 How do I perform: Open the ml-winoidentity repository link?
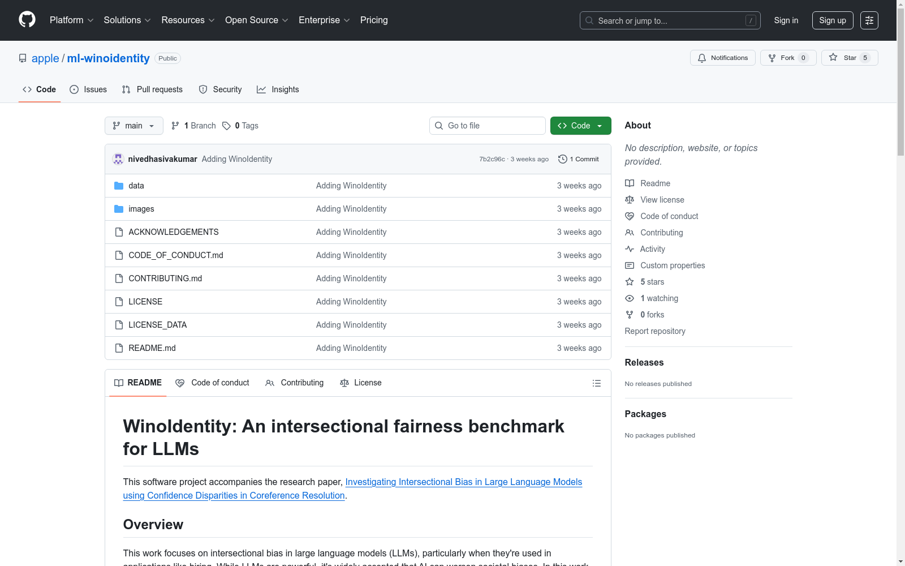coord(109,58)
